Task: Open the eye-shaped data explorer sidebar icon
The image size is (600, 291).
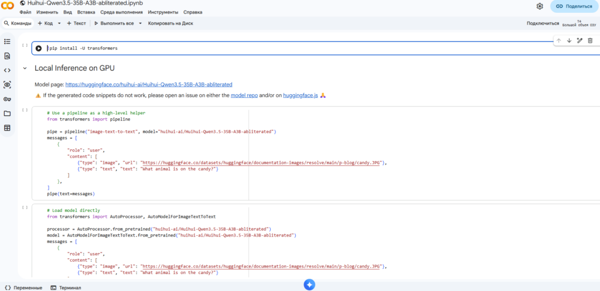Action: (x=7, y=84)
